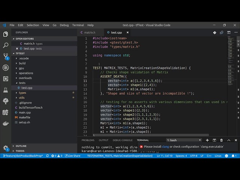Viewport: 240px width, 180px height.
Task: Click the source control diamond icon in editor toolbar
Action: pos(214,33)
